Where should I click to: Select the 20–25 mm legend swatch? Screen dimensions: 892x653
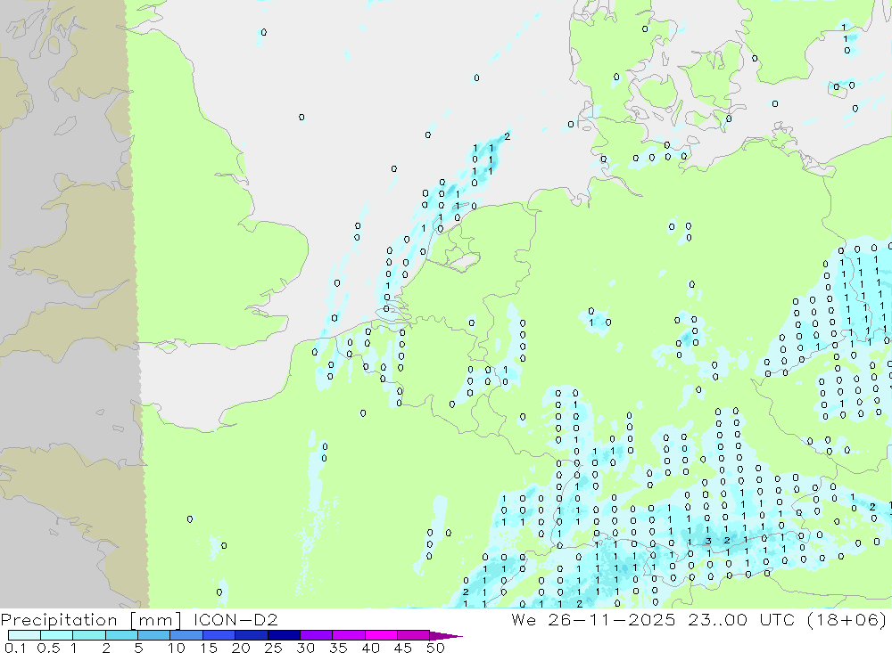(252, 635)
